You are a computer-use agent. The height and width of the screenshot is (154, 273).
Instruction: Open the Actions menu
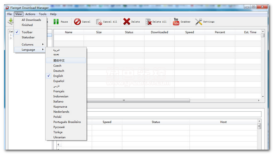pos(30,14)
